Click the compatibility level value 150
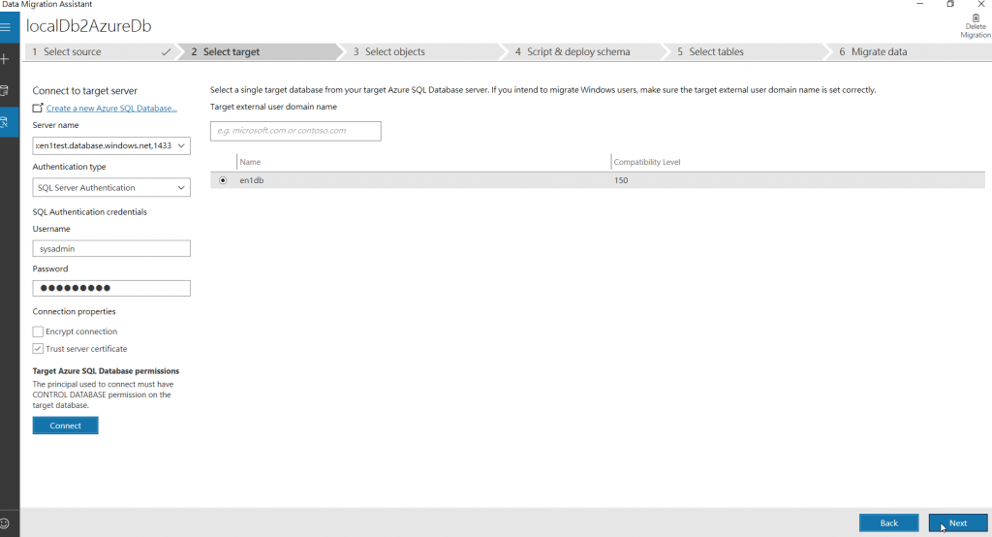Screen dimensions: 992x537 click(x=621, y=180)
